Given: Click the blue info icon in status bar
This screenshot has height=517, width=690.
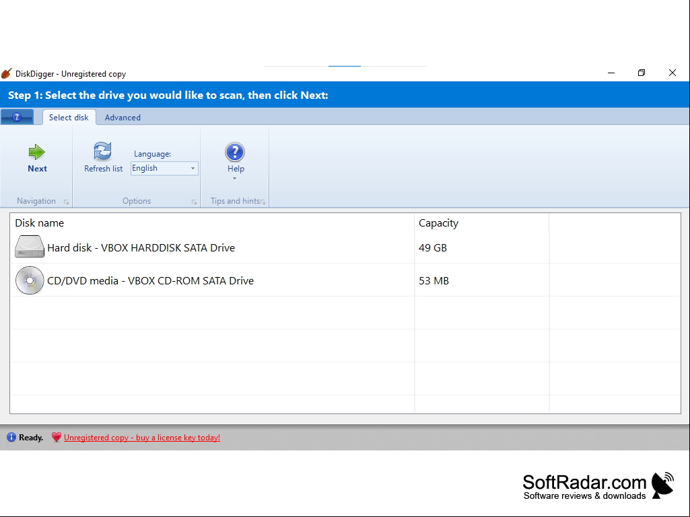Looking at the screenshot, I should click(x=11, y=437).
